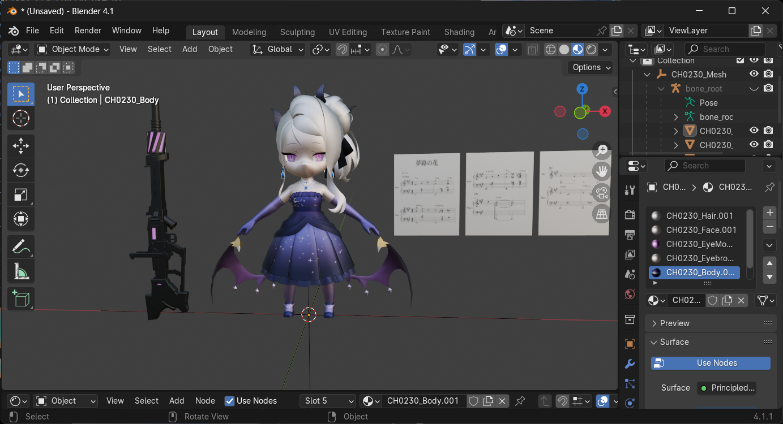
Task: Select the Measure tool
Action: 21,271
